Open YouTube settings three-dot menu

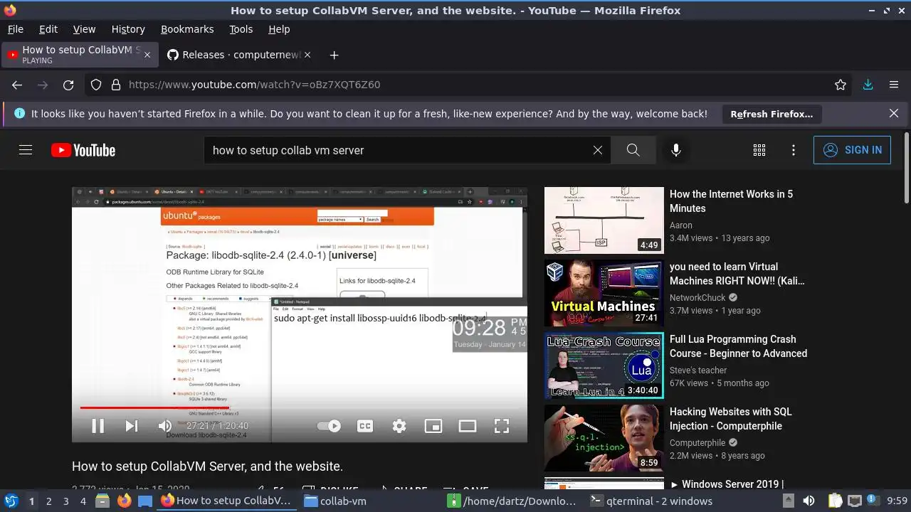pos(794,150)
